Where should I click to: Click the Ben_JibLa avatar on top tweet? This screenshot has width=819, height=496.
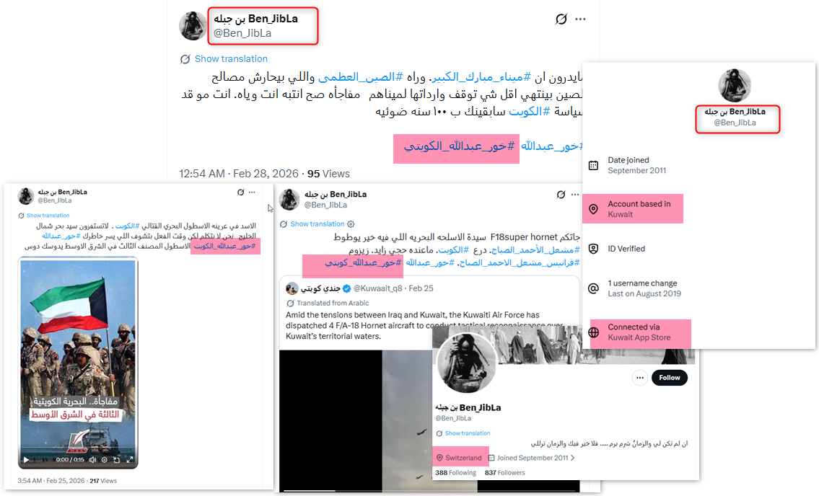193,25
